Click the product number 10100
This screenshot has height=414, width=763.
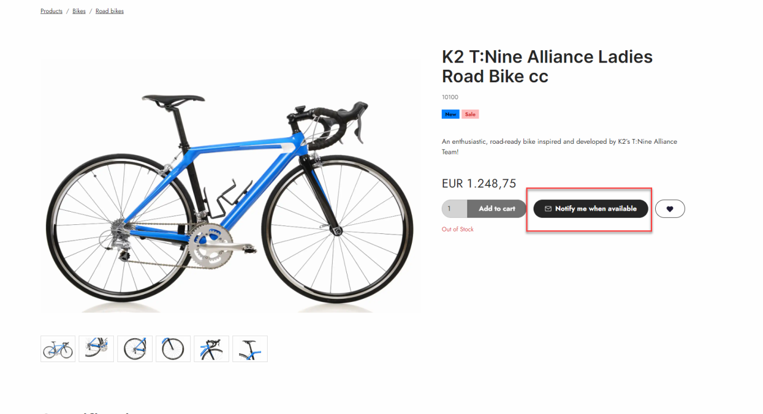(x=450, y=97)
